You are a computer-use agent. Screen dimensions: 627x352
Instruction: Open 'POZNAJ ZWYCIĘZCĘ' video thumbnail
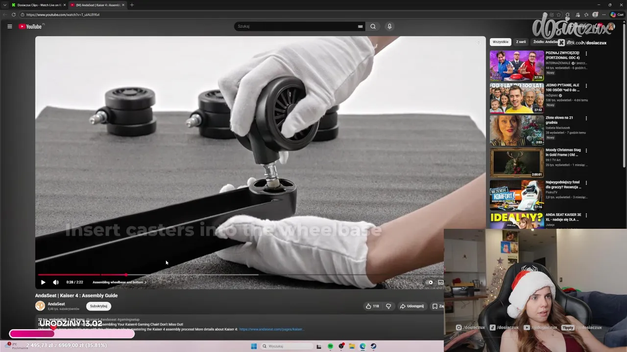pos(517,66)
